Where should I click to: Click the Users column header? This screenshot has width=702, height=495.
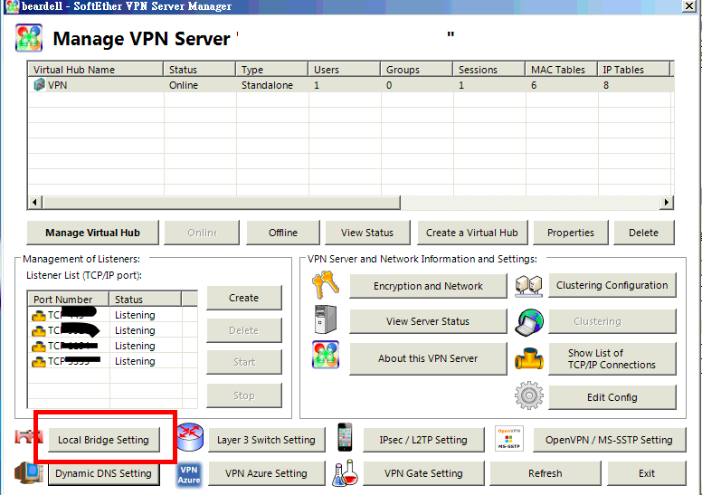pyautogui.click(x=345, y=70)
